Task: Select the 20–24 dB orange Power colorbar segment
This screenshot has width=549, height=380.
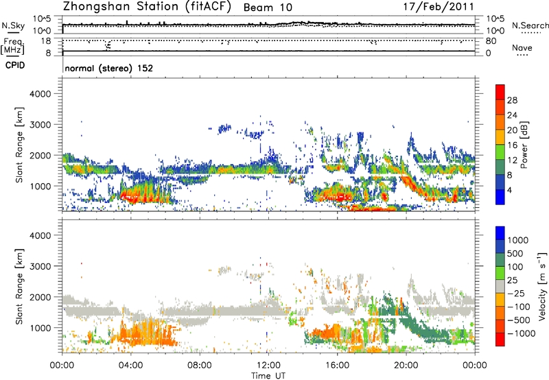Action: 500,122
